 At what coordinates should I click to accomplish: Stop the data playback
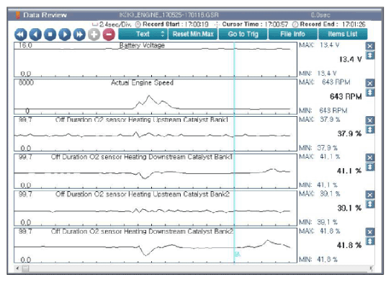point(50,34)
